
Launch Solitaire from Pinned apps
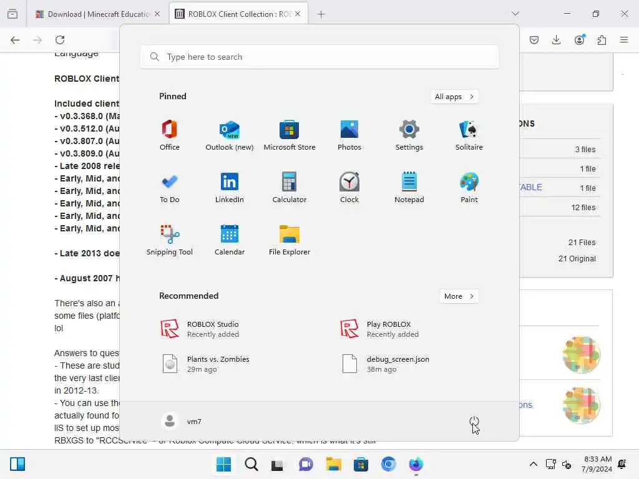point(469,135)
